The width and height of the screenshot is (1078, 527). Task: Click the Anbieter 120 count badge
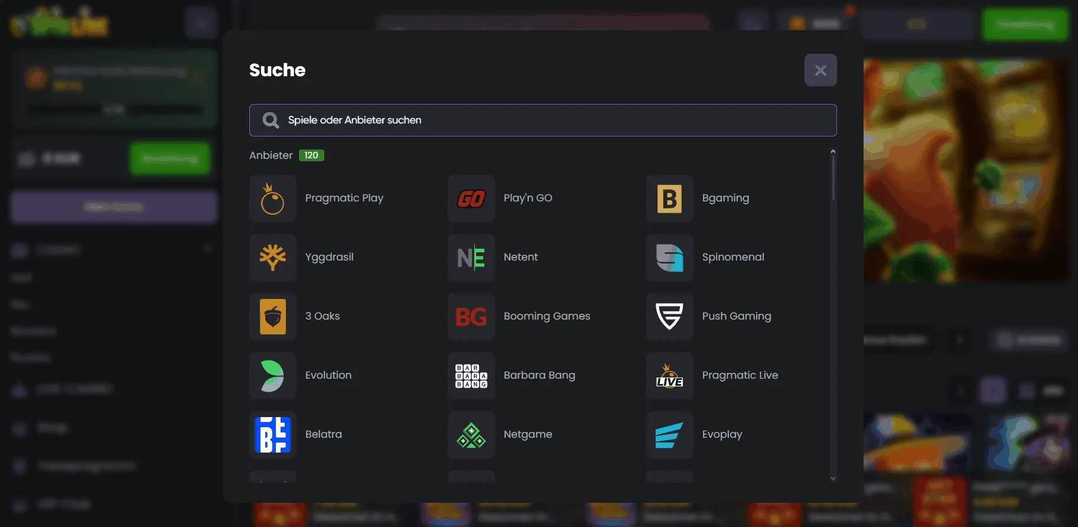point(311,155)
